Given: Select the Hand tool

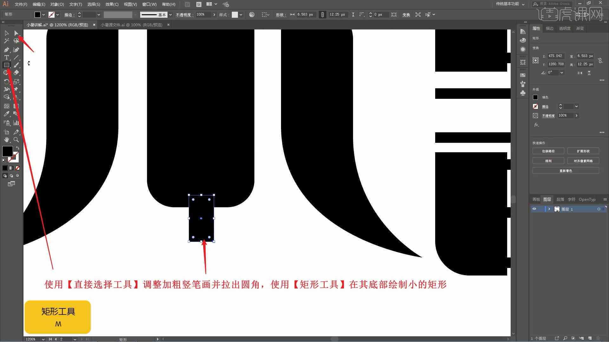Looking at the screenshot, I should 6,139.
